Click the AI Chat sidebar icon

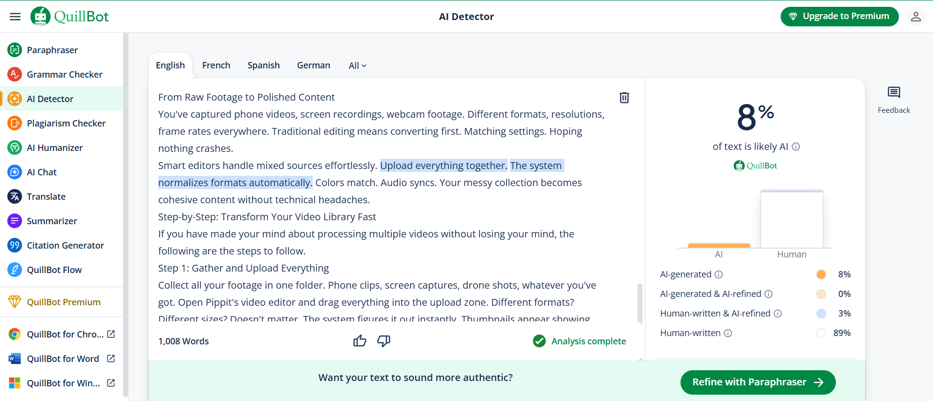coord(15,172)
